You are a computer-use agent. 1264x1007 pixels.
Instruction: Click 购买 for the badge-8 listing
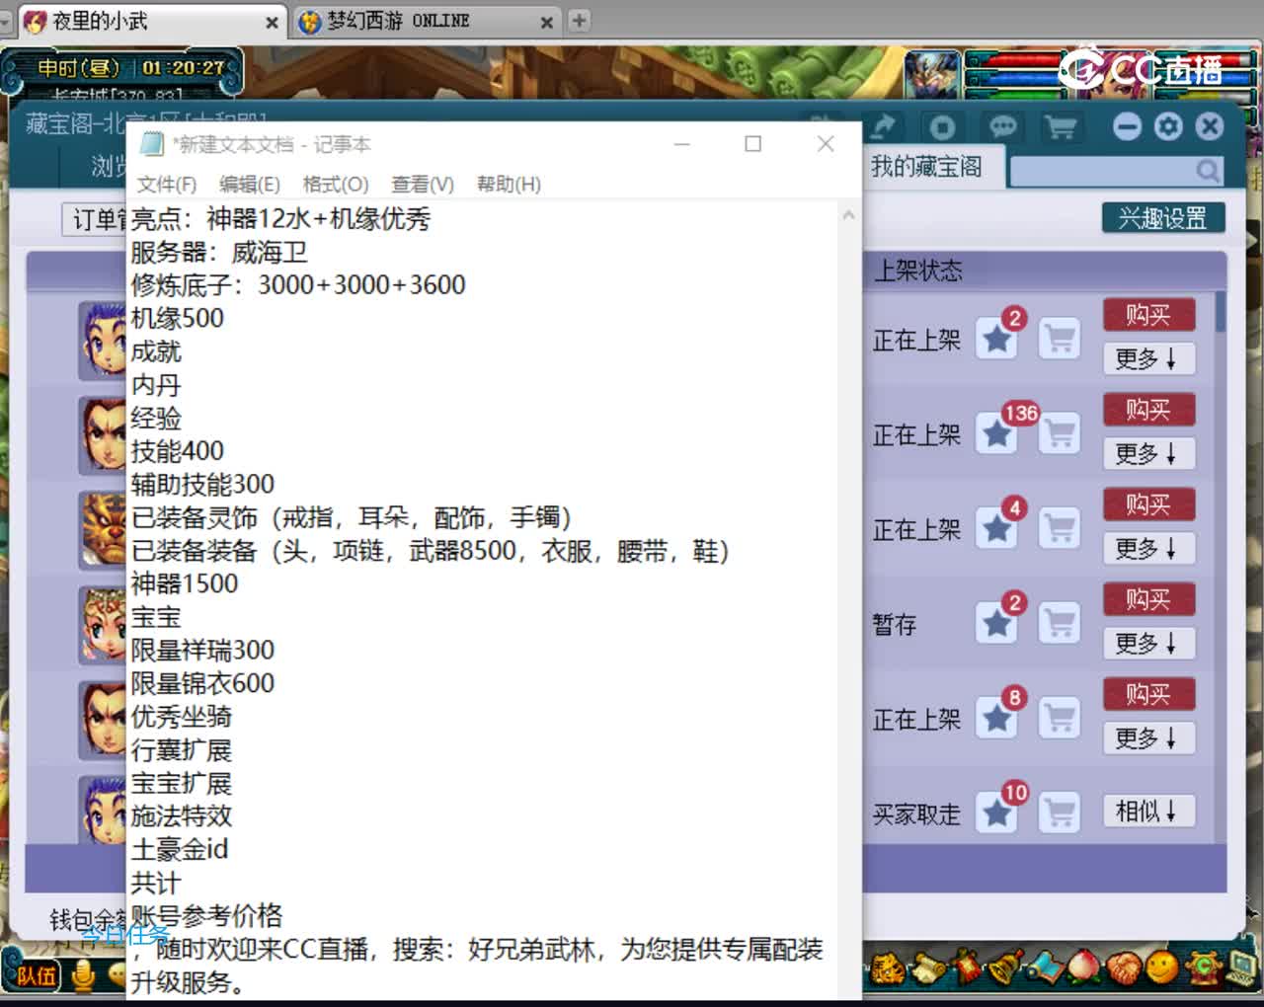pos(1148,694)
